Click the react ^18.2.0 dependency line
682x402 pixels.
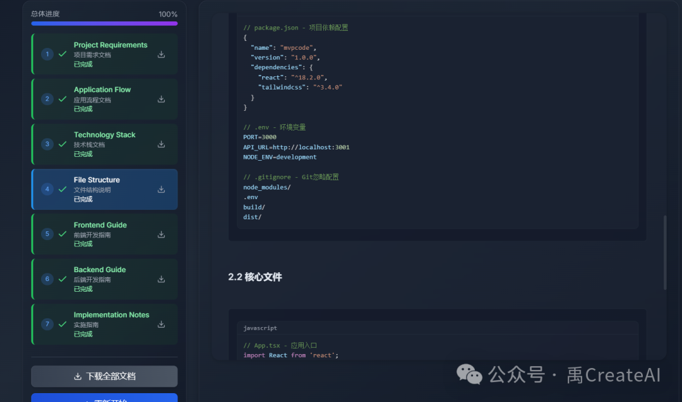292,78
